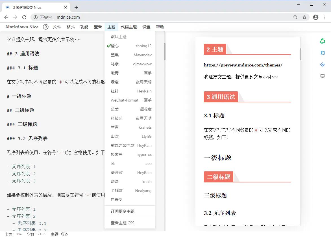The height and width of the screenshot is (237, 331).
Task: Click the green WeChat copy icon in right sidebar
Action: coord(322,41)
